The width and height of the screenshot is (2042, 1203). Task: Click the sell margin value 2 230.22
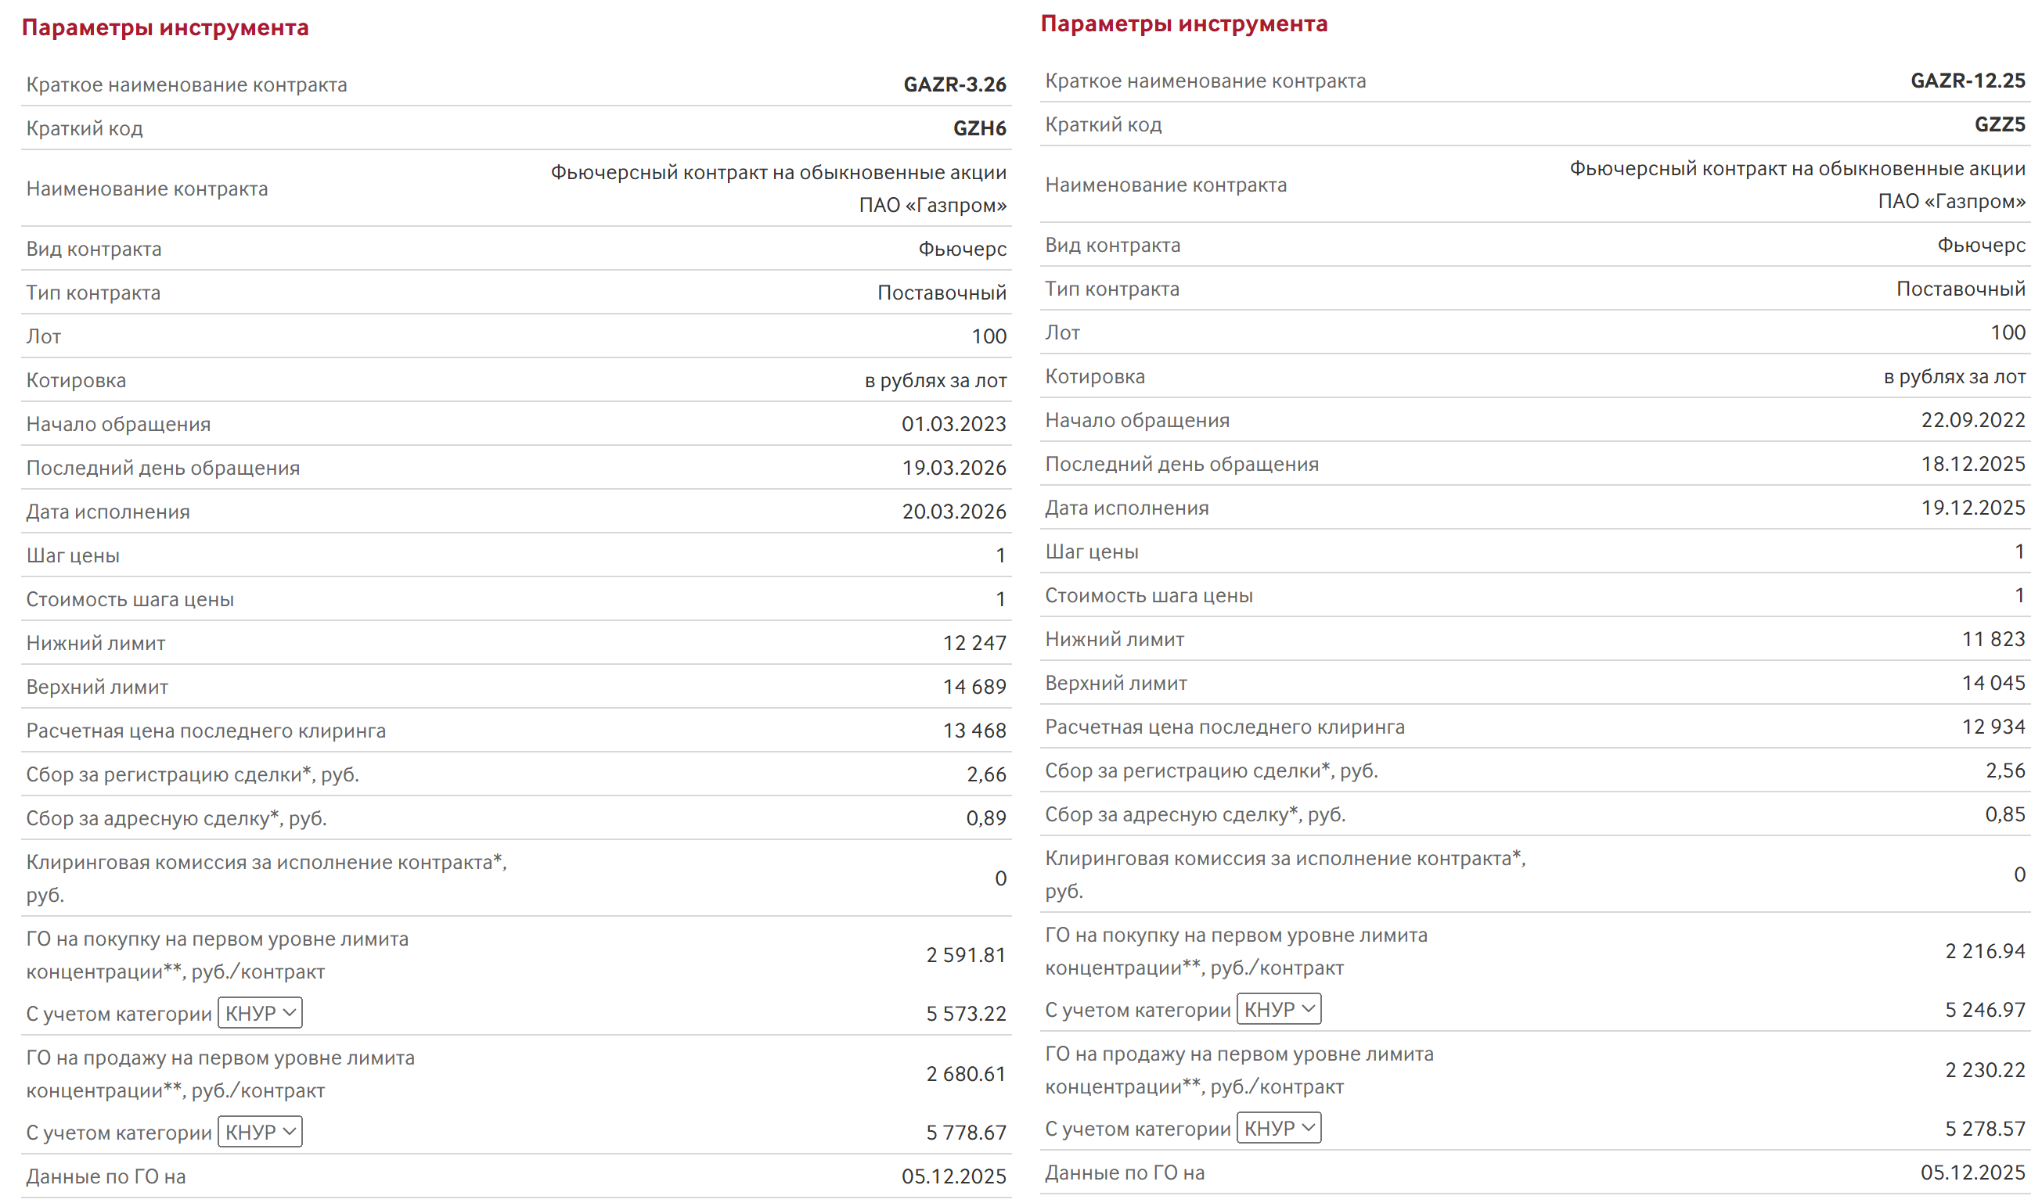pos(1984,1070)
